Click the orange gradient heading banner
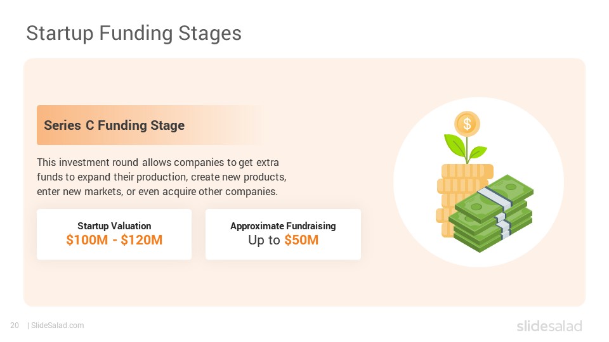This screenshot has height=342, width=609. tap(151, 125)
